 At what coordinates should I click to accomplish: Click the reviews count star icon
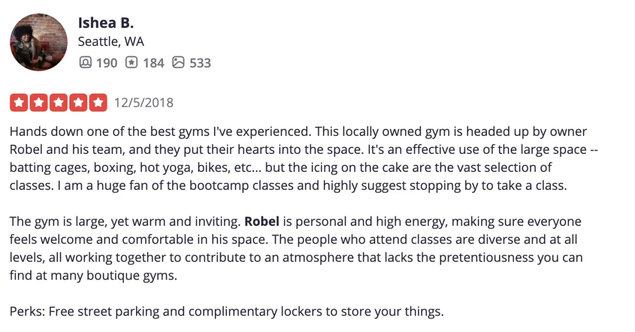pos(131,63)
